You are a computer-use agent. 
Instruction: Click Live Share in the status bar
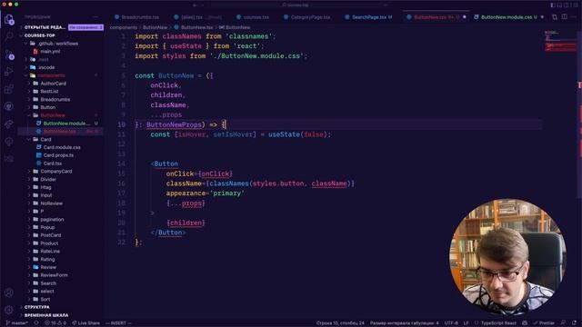coord(85,323)
